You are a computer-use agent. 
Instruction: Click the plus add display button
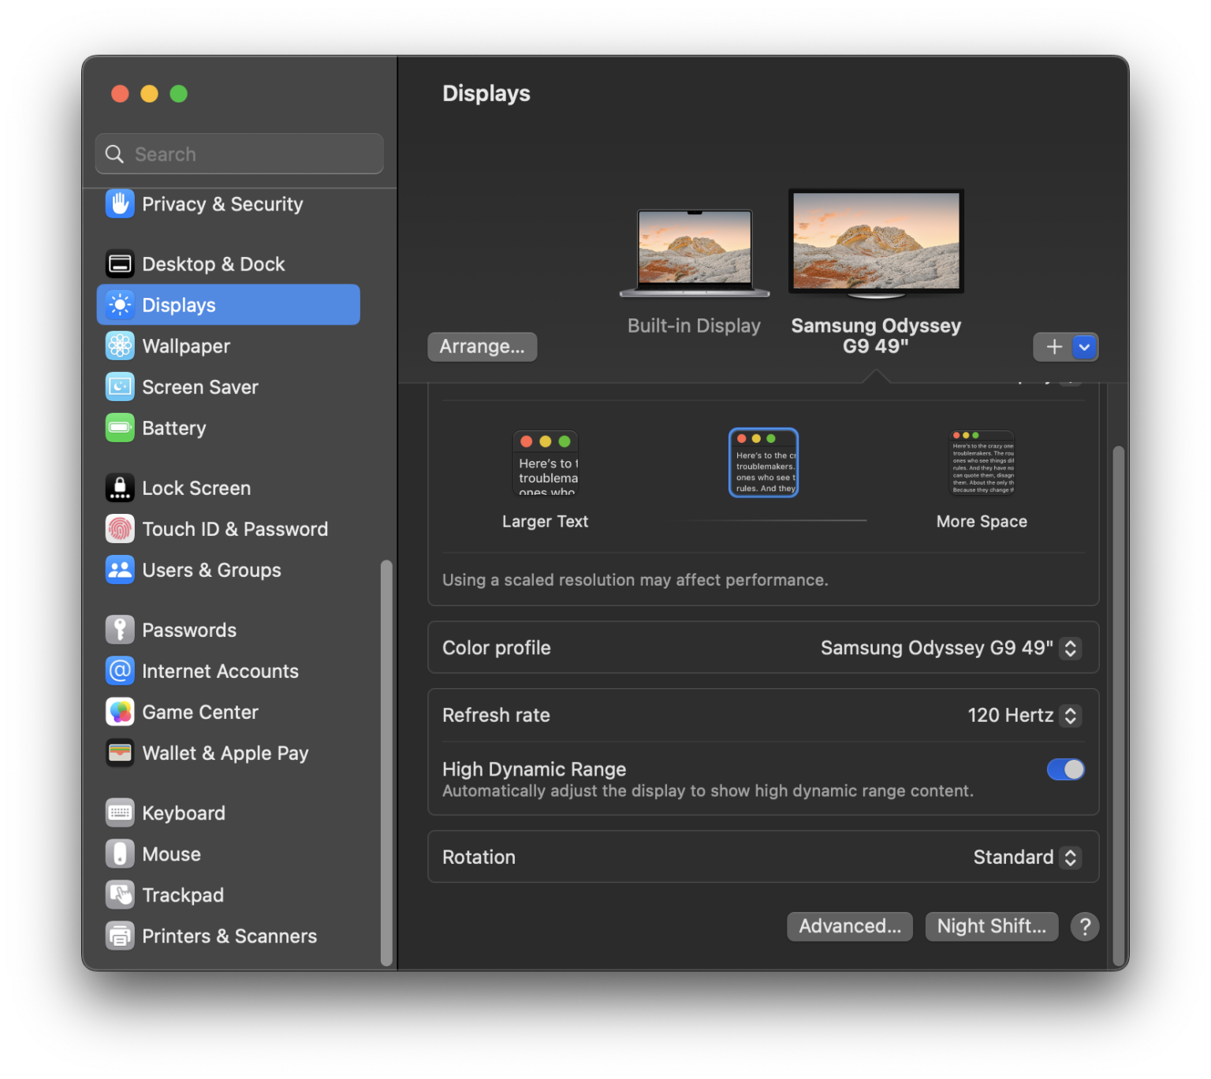click(x=1054, y=347)
